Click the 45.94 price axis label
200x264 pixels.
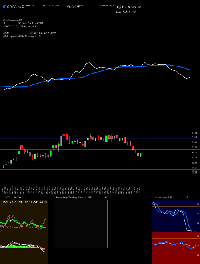click(x=195, y=158)
